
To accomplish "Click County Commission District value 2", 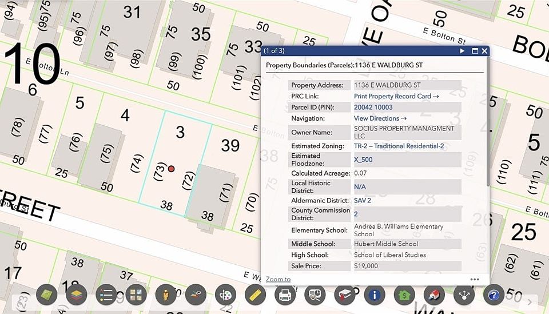I will (356, 214).
